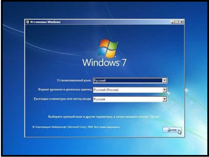Click the Далее button

(172, 130)
